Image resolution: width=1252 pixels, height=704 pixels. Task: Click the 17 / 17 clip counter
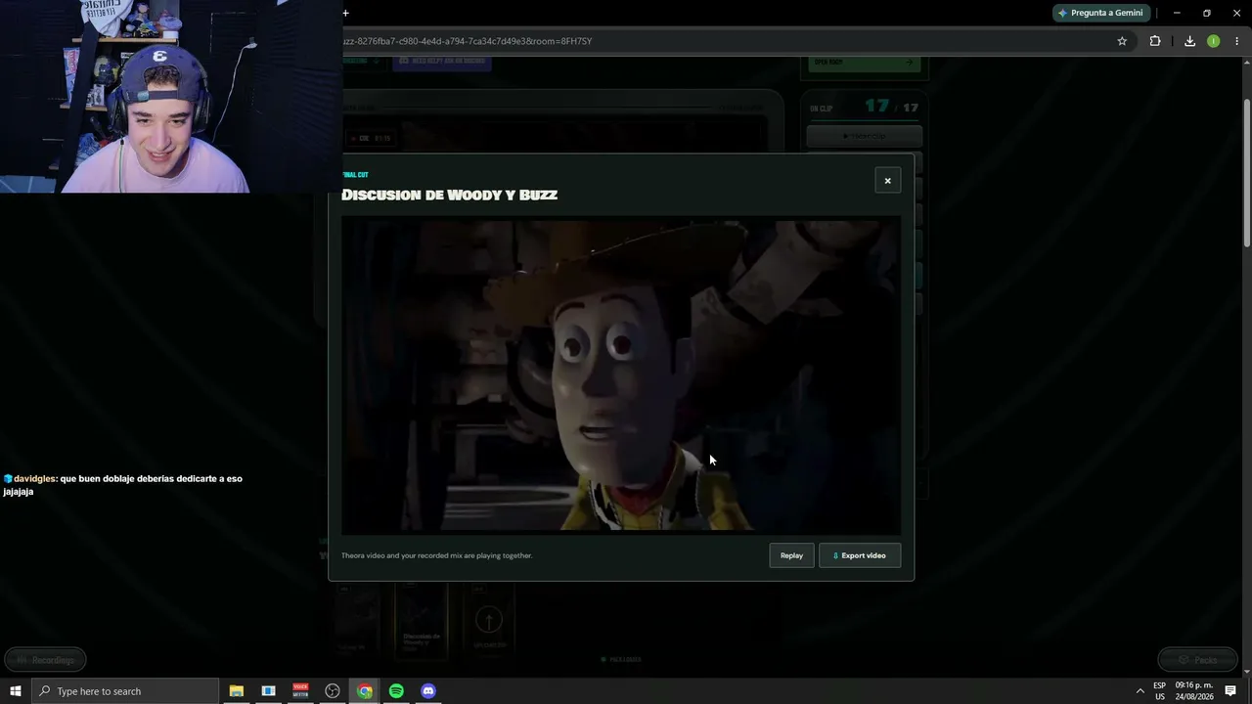(x=891, y=107)
